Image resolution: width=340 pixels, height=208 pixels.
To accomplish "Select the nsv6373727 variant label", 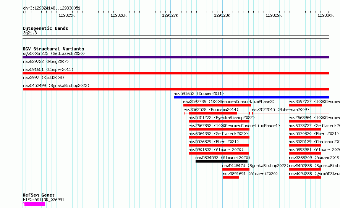I will tap(314, 126).
